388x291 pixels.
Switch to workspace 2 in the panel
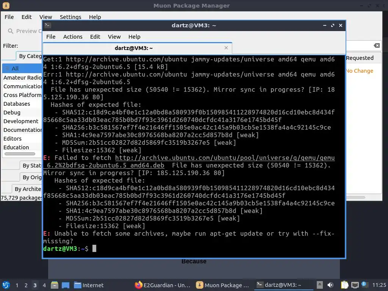(26, 285)
